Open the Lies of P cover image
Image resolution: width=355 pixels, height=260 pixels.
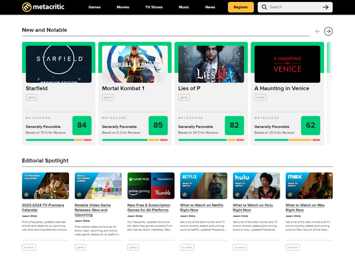[x=211, y=64]
